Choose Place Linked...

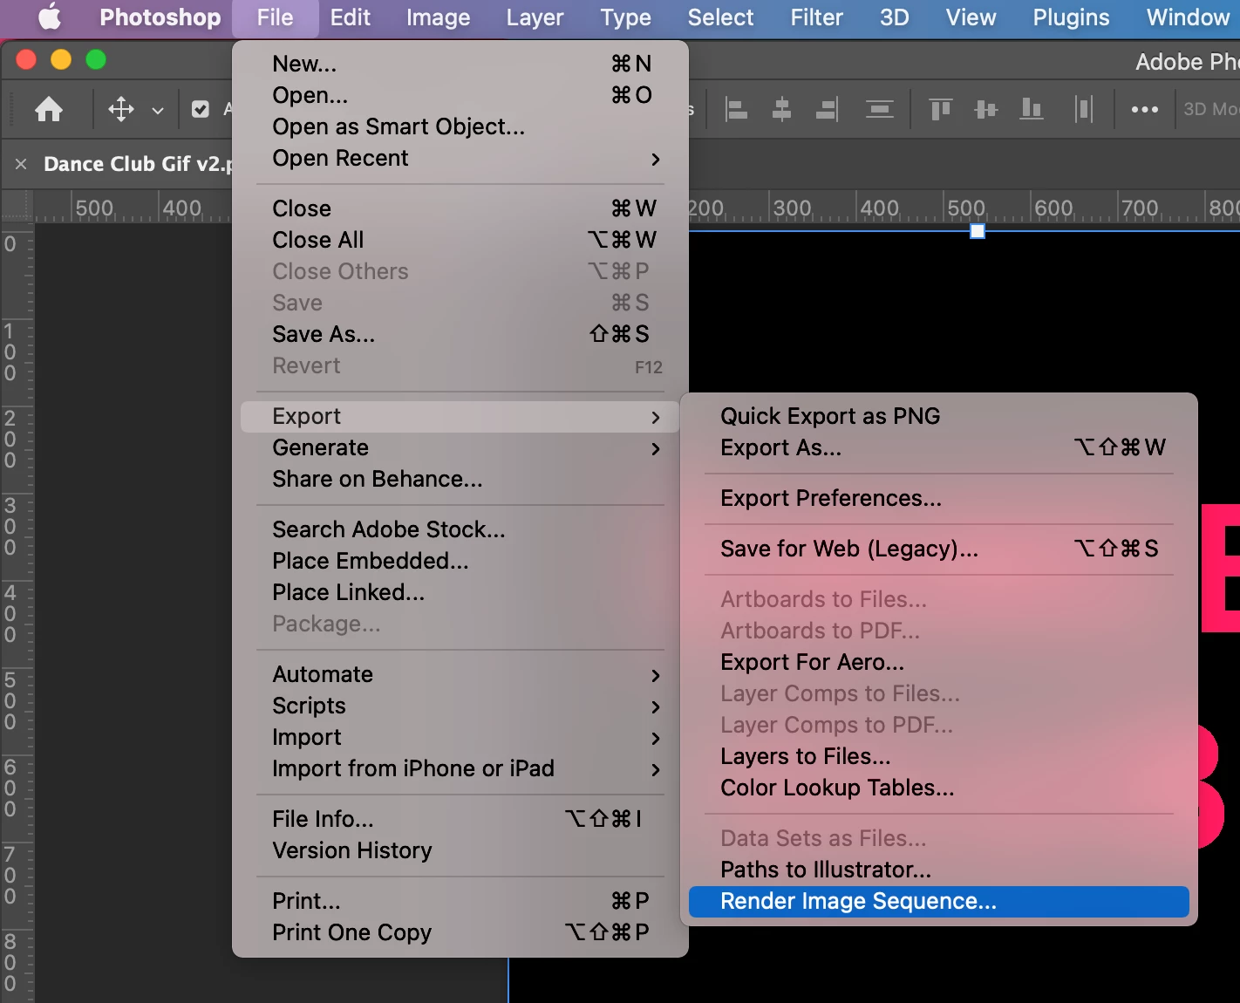[x=460, y=592]
